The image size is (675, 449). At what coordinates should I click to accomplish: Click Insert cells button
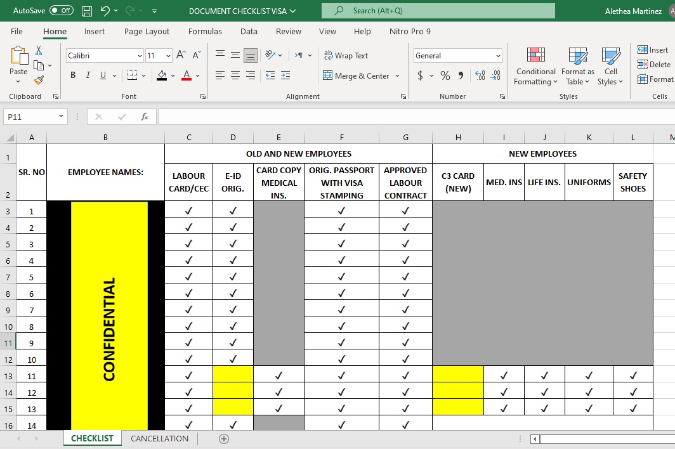pyautogui.click(x=653, y=50)
